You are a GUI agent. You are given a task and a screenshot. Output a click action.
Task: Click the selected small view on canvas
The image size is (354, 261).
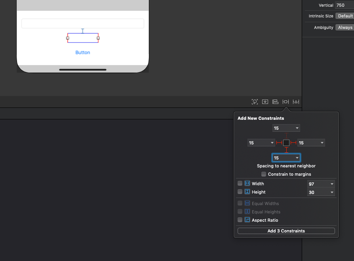pyautogui.click(x=83, y=38)
